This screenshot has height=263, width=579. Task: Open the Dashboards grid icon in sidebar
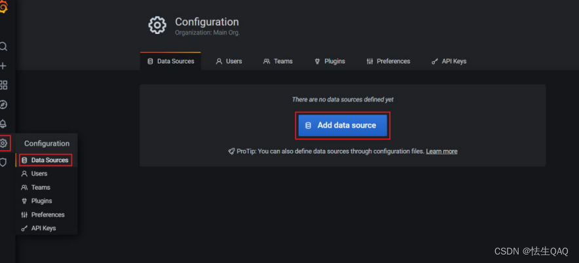pyautogui.click(x=3, y=85)
